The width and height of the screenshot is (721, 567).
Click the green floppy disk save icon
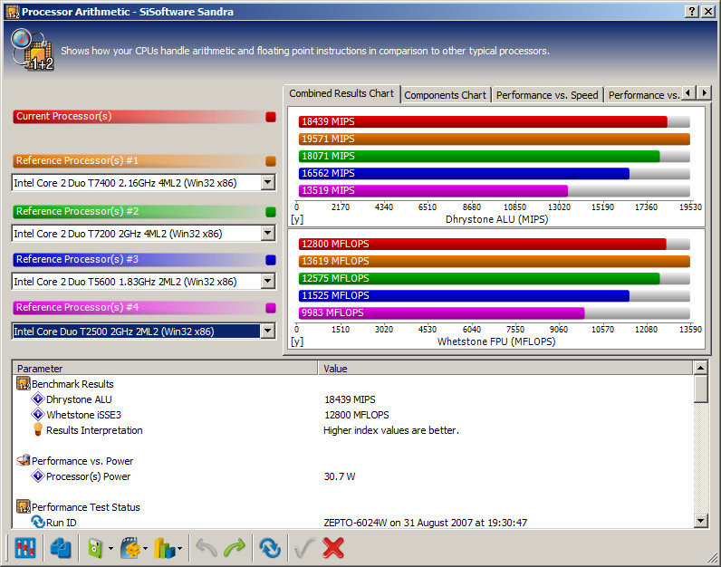pos(95,548)
